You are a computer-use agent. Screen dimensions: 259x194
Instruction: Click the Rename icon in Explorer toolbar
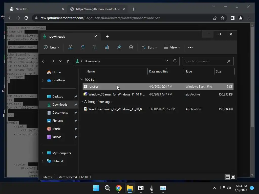[x=107, y=47]
